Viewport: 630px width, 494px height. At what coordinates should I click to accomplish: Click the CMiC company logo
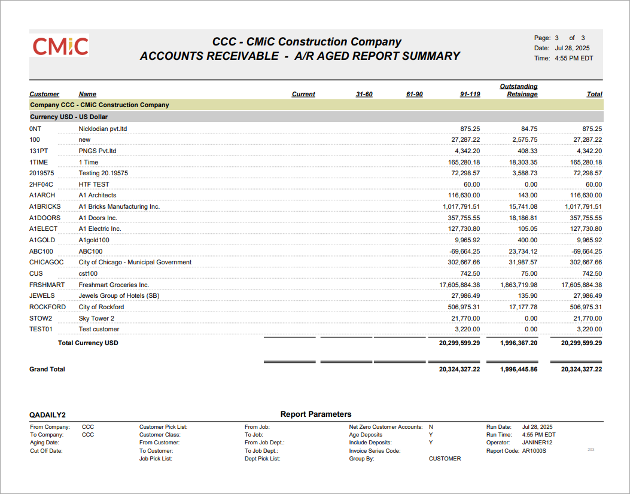pos(59,45)
